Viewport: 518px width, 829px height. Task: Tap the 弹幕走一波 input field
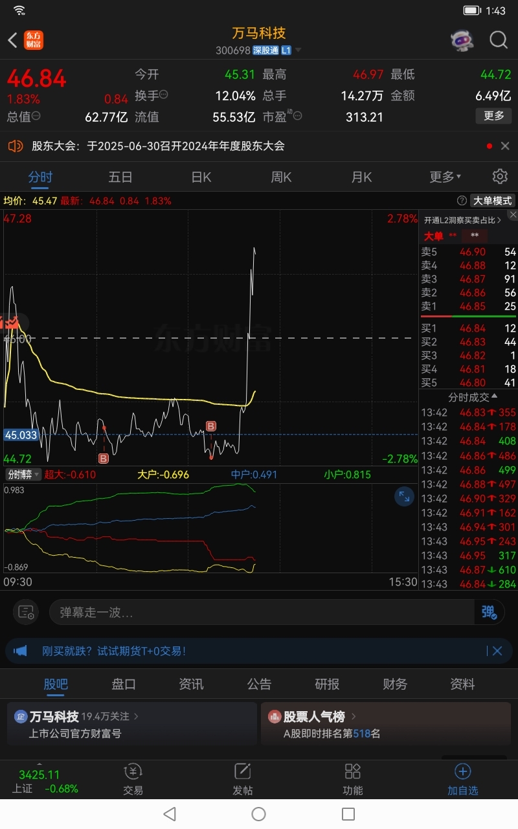pyautogui.click(x=262, y=612)
